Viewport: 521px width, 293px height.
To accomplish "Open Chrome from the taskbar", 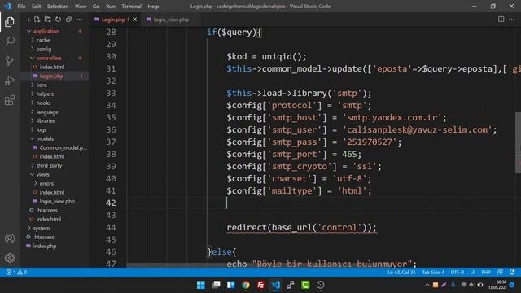I will click(x=246, y=285).
